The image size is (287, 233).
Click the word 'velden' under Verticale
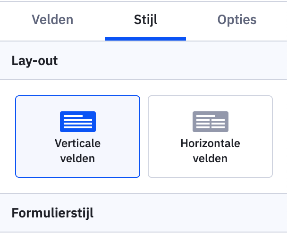point(77,158)
